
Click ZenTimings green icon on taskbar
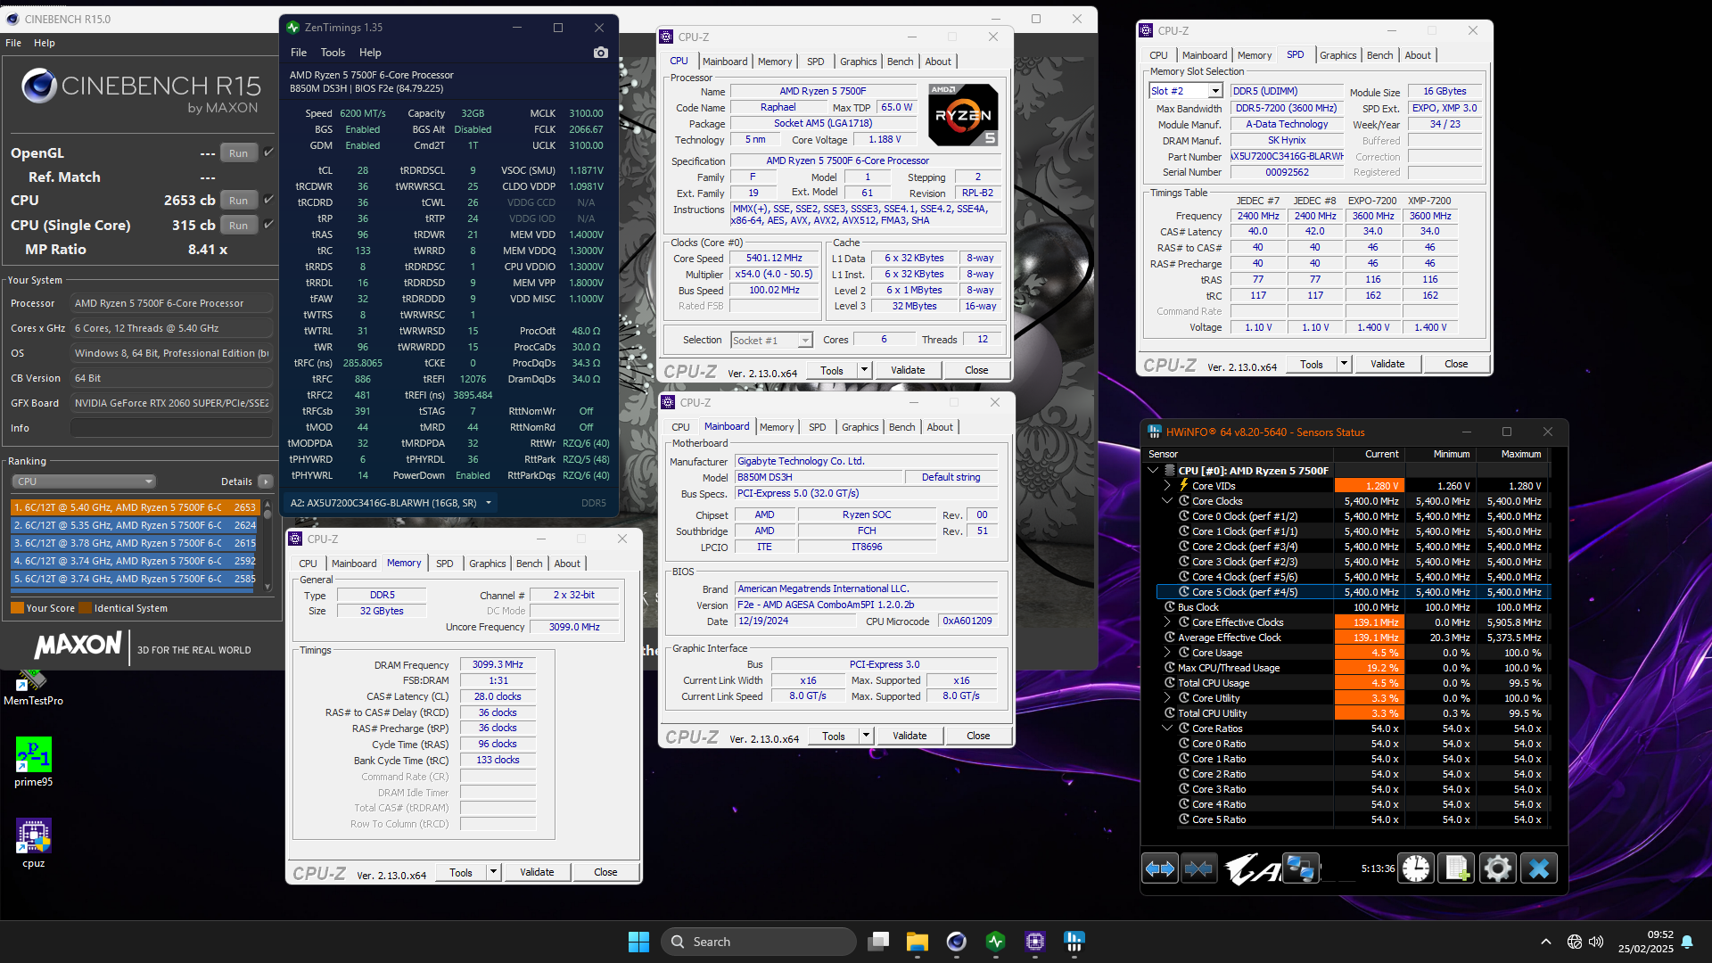(996, 942)
